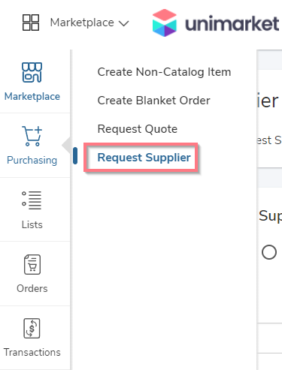Choose Create Blanket Order
The height and width of the screenshot is (370, 282).
[153, 101]
